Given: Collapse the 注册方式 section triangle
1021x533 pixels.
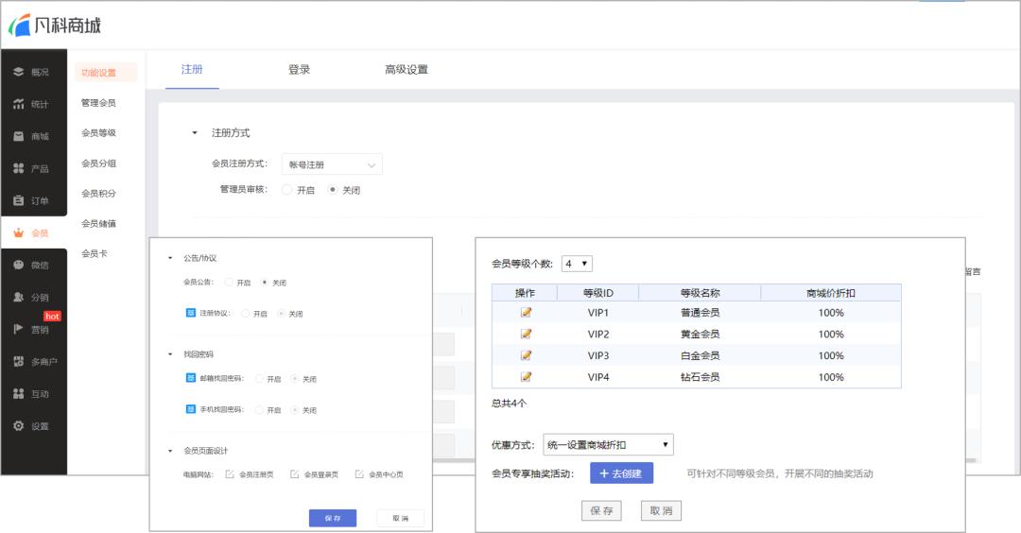Looking at the screenshot, I should pos(196,133).
